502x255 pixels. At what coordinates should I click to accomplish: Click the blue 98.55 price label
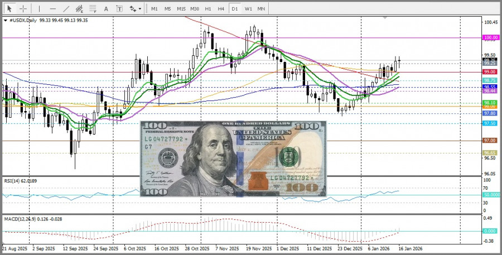tap(490, 87)
